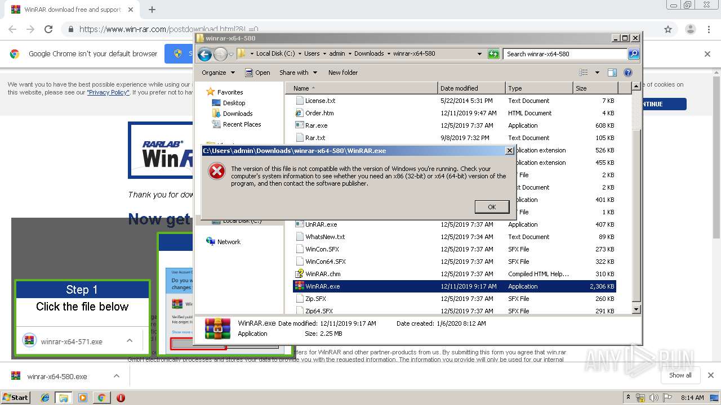Click the volume icon in system tray
Screen dimensions: 721x405
655,398
